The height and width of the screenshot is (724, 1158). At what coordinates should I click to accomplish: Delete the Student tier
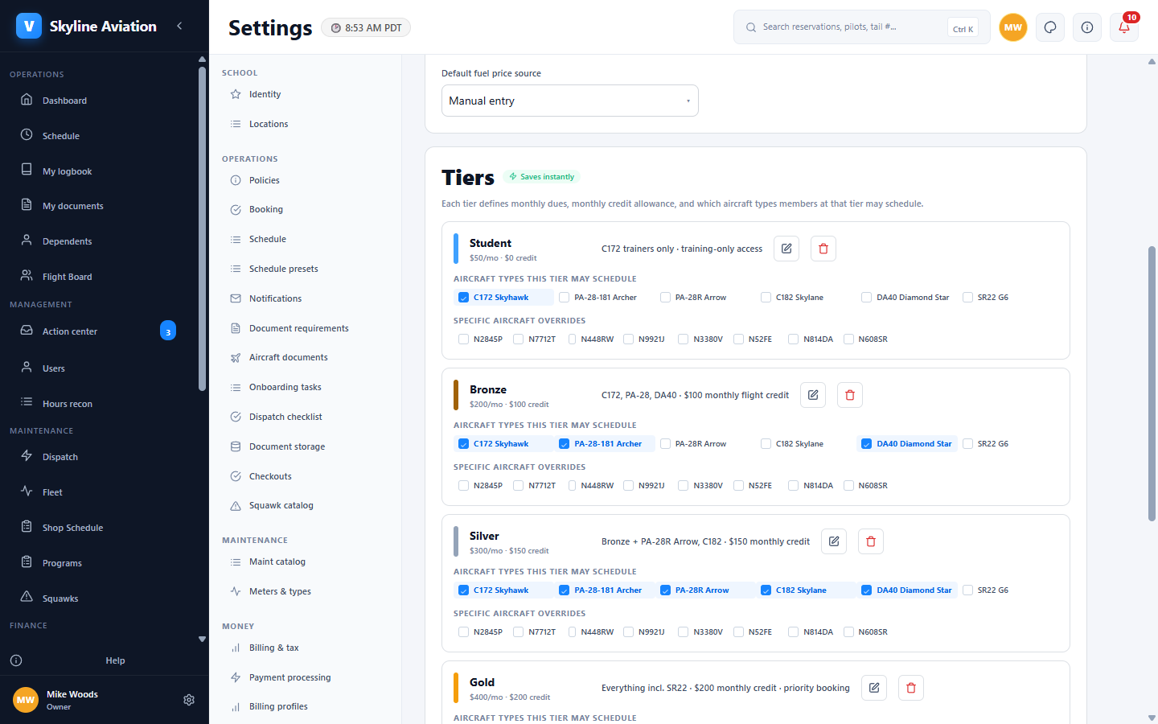coord(823,249)
